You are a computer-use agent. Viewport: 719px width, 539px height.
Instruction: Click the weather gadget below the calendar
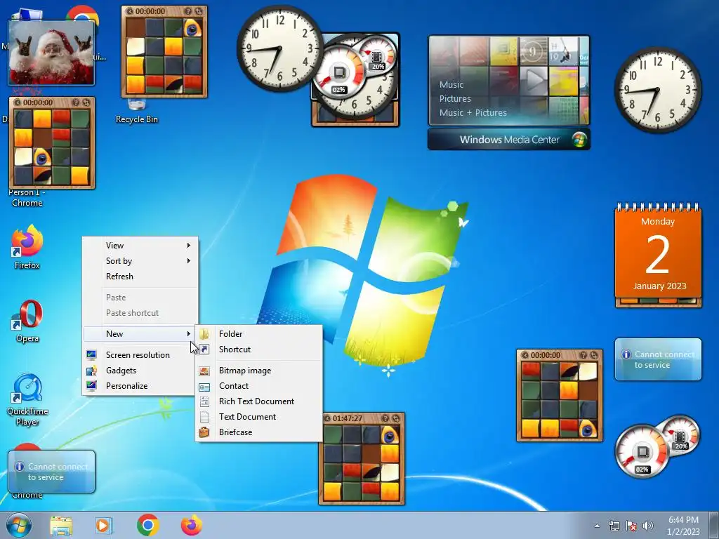pos(658,359)
